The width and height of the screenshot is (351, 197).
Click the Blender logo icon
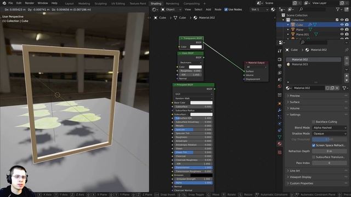(4, 3)
